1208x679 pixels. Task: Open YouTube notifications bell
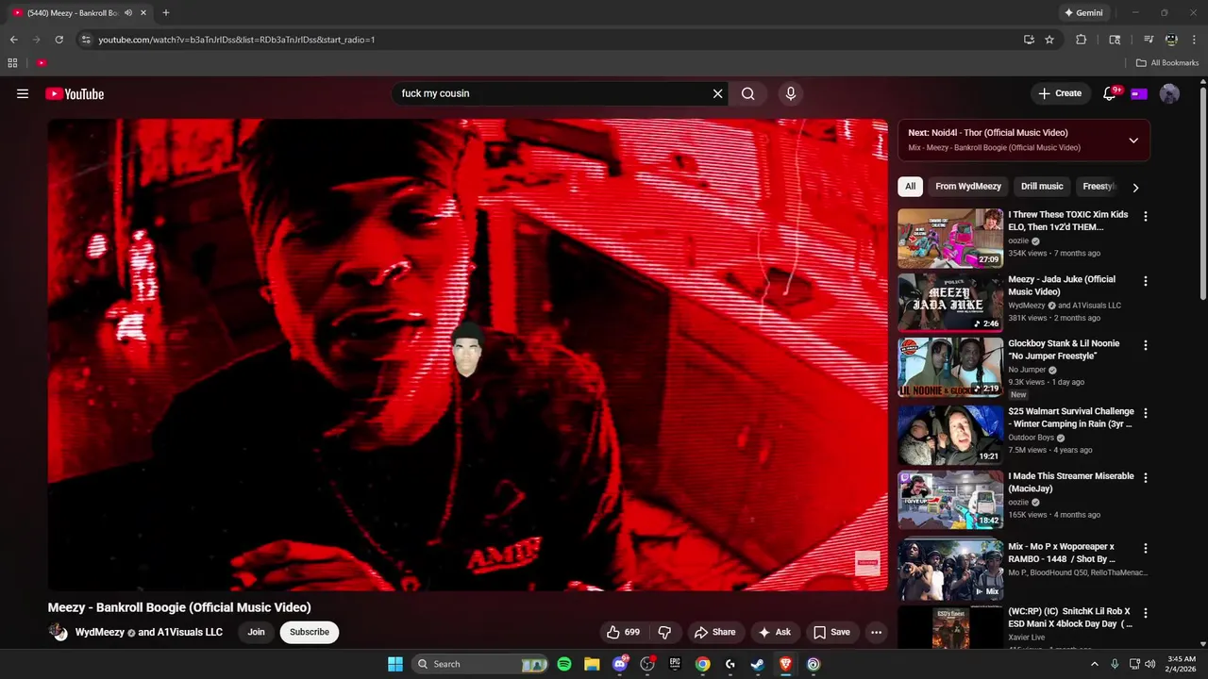(x=1110, y=93)
